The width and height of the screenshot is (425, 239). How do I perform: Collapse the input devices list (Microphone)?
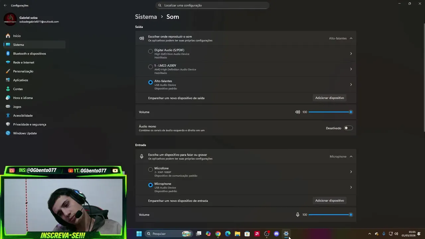pos(351,157)
